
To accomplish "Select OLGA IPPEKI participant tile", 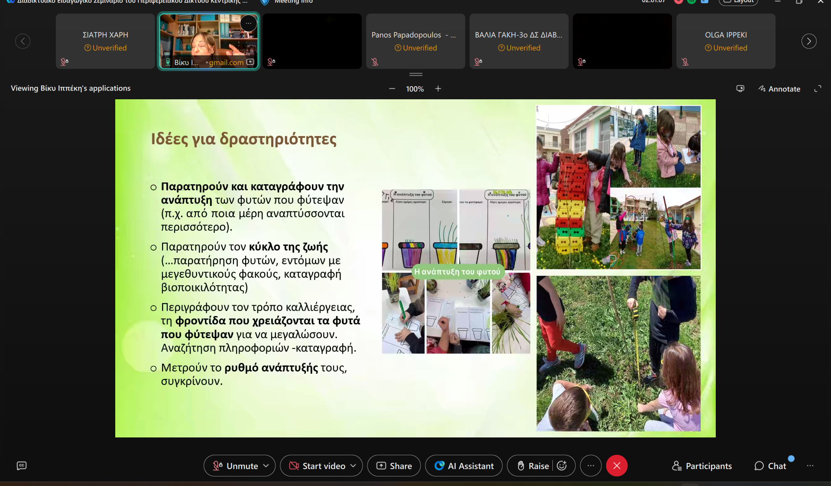I will 726,41.
